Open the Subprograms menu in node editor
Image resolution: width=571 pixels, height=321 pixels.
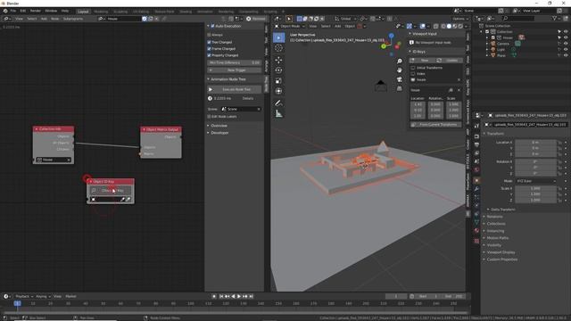[x=73, y=19]
